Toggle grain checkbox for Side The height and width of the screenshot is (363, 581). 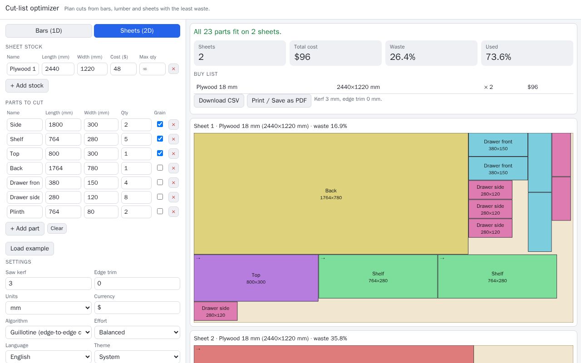[160, 124]
